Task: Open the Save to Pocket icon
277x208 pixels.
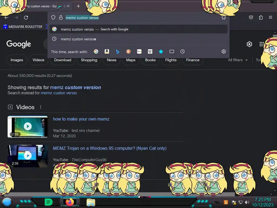Action: 251,17
